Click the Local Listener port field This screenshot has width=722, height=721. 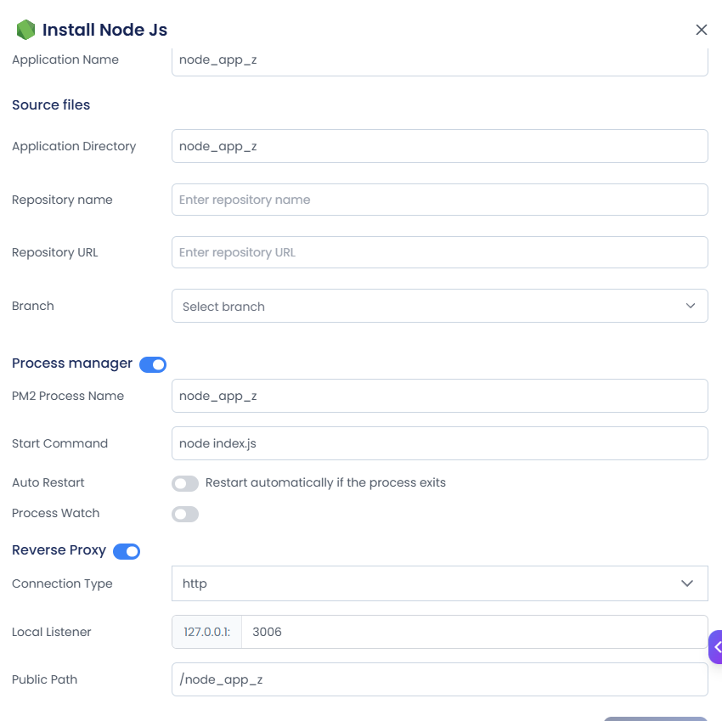click(474, 632)
